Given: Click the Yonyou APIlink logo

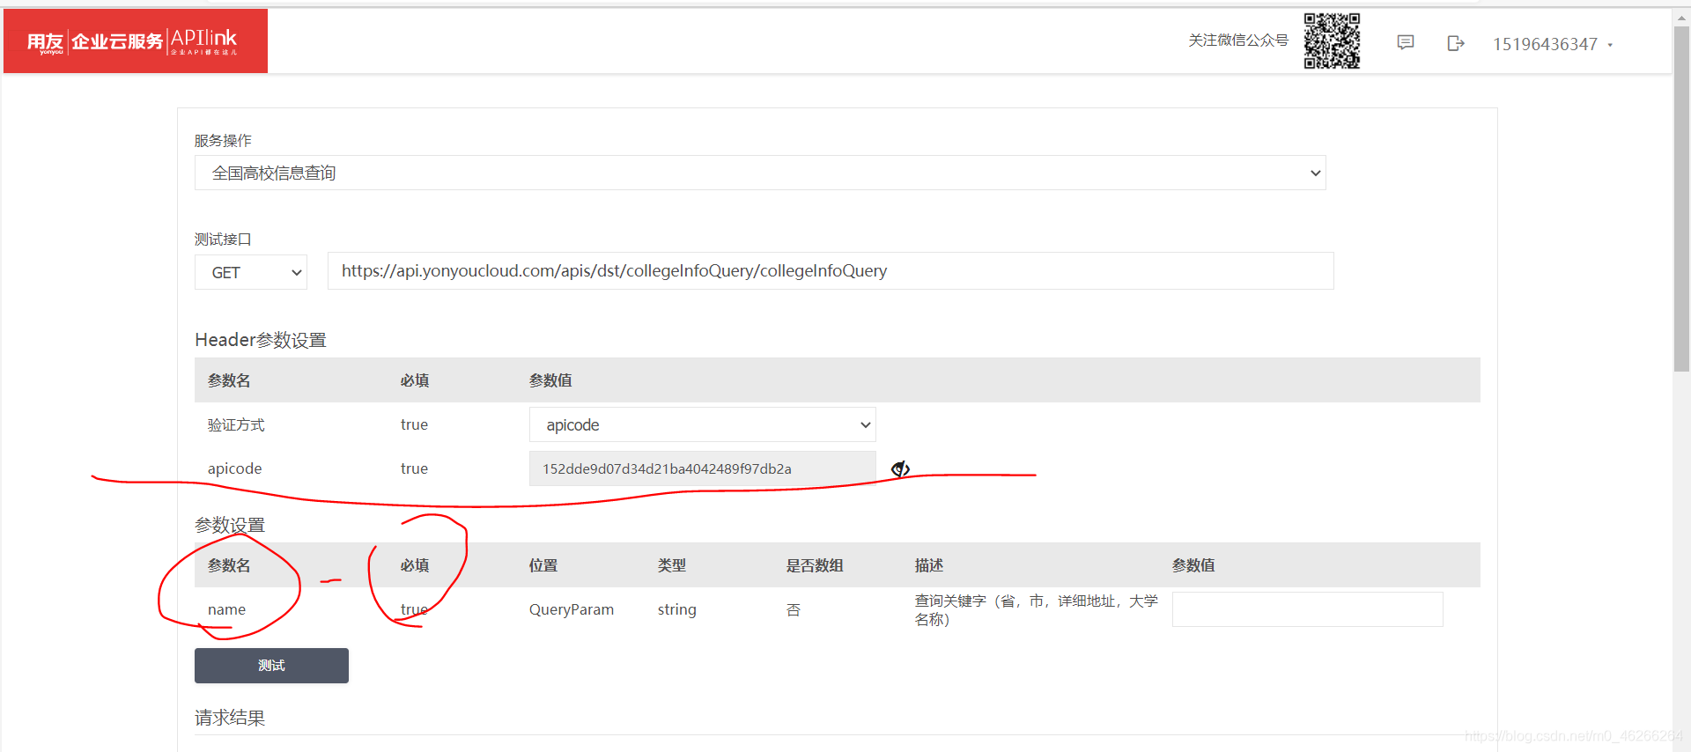Looking at the screenshot, I should click(136, 41).
